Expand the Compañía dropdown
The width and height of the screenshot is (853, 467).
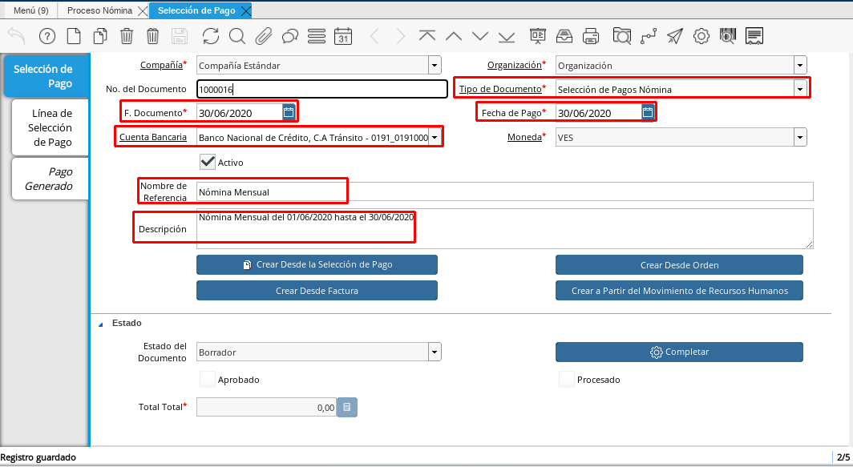pos(435,65)
